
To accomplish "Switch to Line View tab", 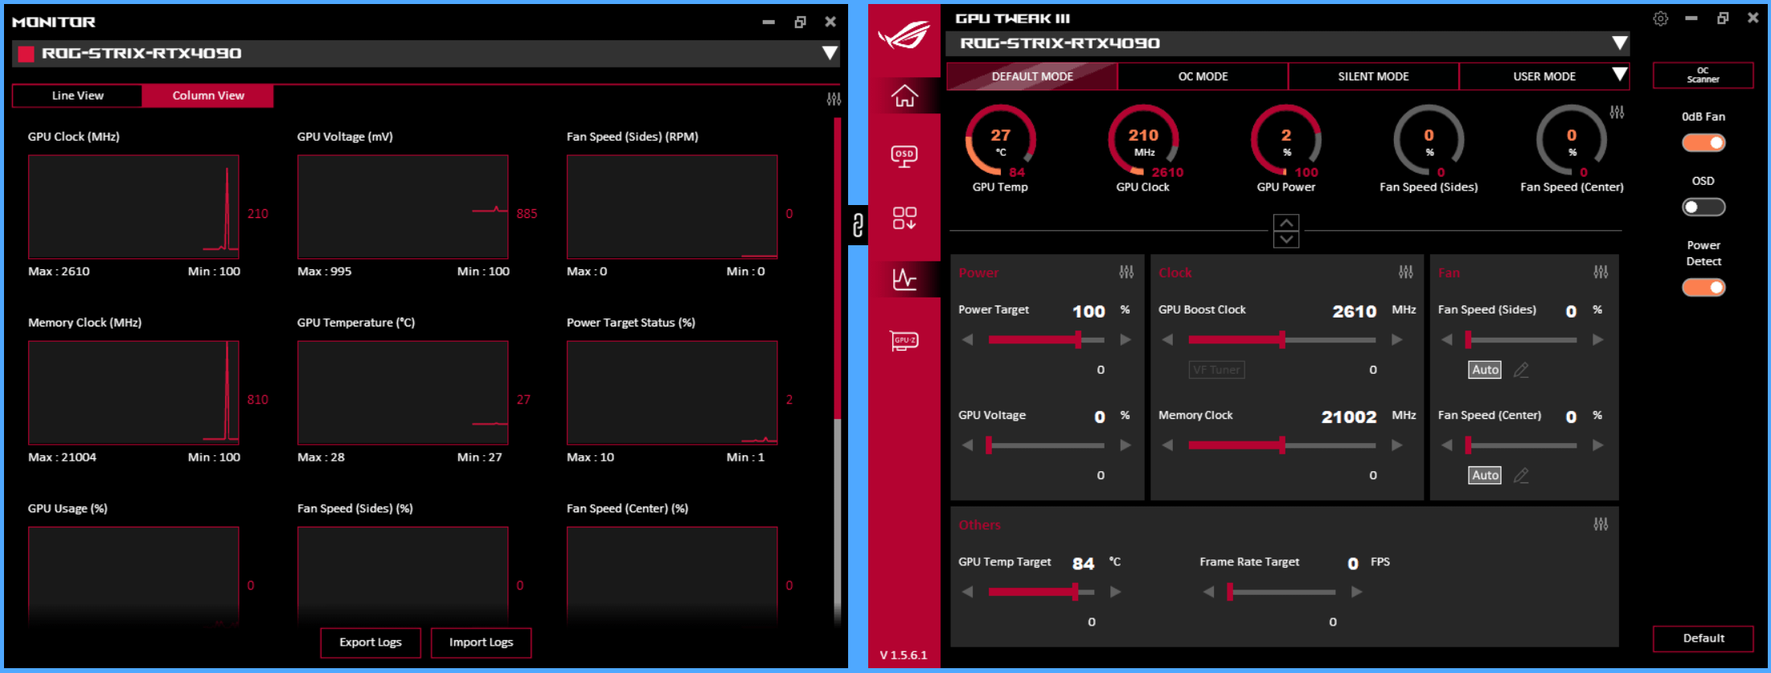I will click(78, 96).
